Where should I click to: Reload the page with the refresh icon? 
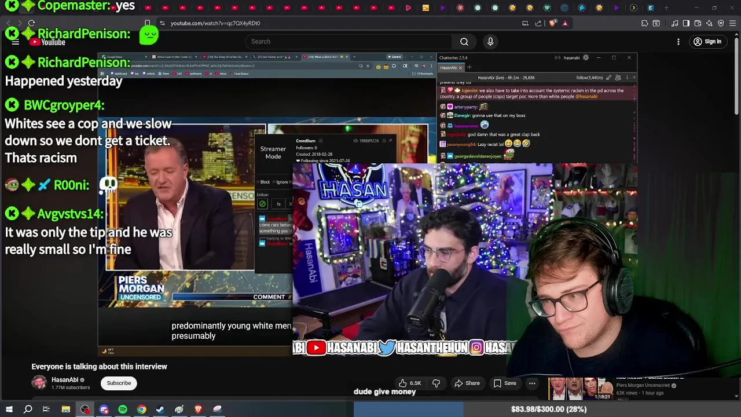pyautogui.click(x=31, y=23)
